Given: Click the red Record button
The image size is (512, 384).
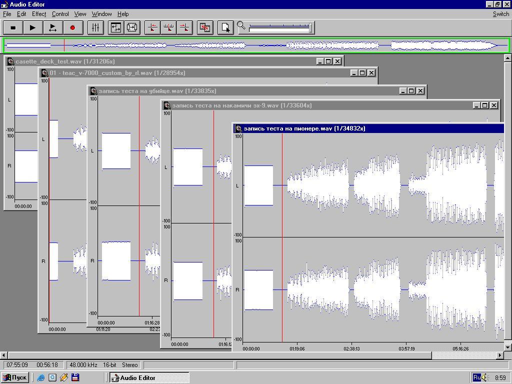Looking at the screenshot, I should pyautogui.click(x=72, y=27).
